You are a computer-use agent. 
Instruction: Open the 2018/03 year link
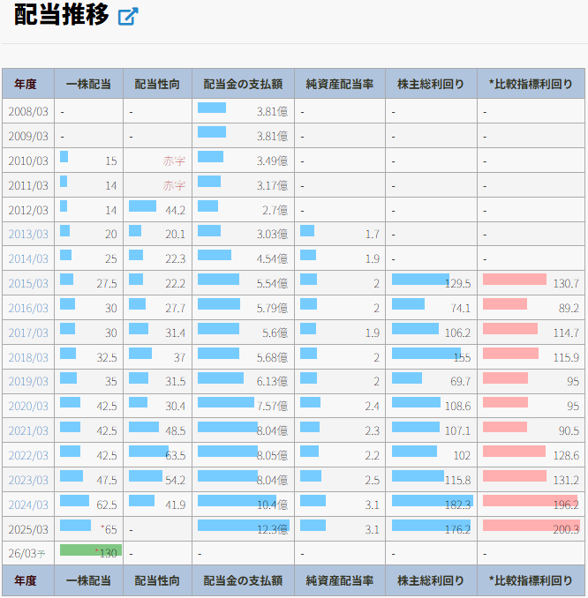tap(28, 357)
